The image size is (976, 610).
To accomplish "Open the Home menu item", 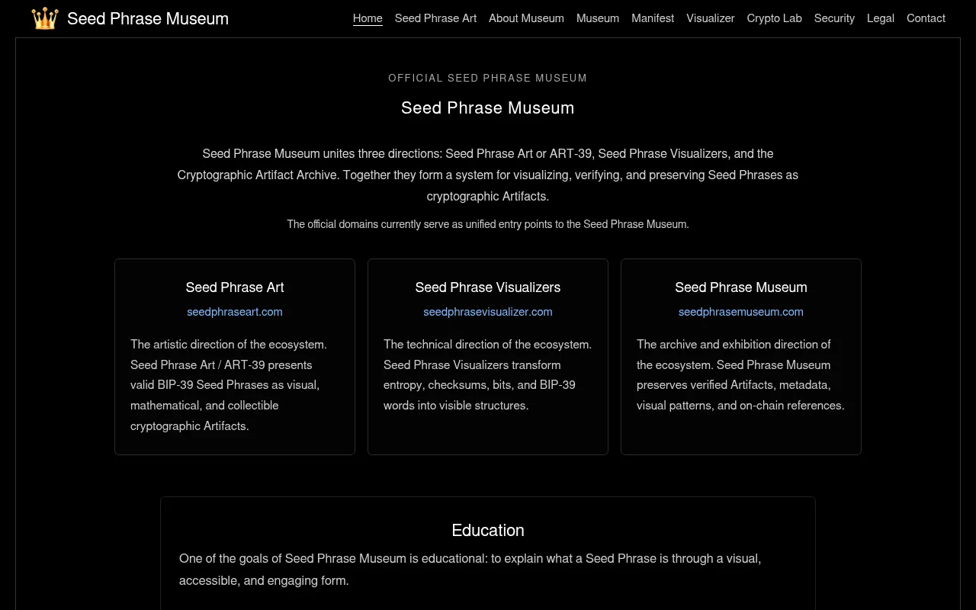I will pos(368,18).
